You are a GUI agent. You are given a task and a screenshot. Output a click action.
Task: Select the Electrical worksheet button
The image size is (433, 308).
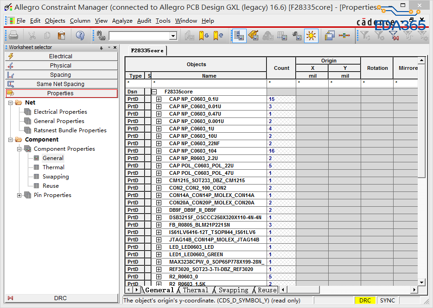pos(61,56)
